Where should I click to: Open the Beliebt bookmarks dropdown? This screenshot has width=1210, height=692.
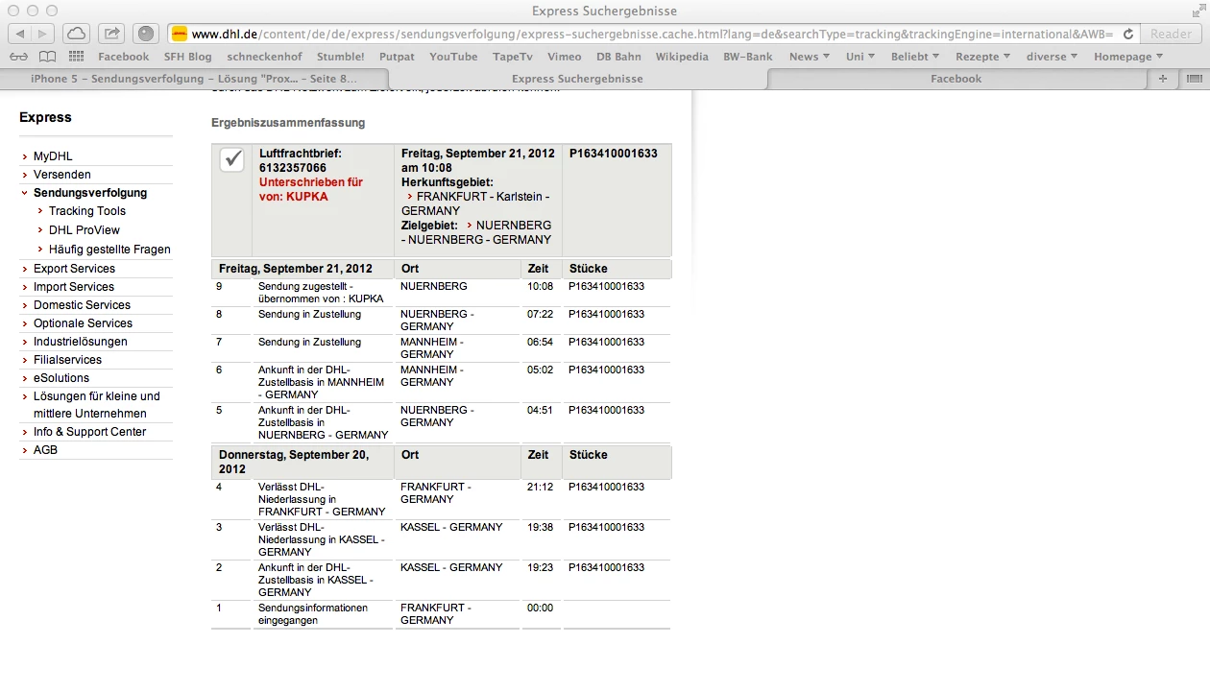(x=915, y=57)
